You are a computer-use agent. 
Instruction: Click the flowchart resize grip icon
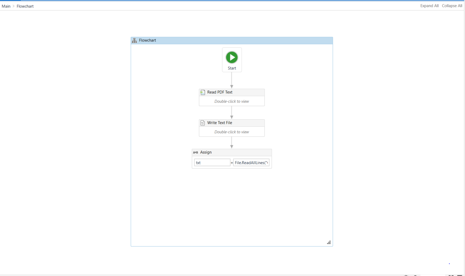(329, 242)
